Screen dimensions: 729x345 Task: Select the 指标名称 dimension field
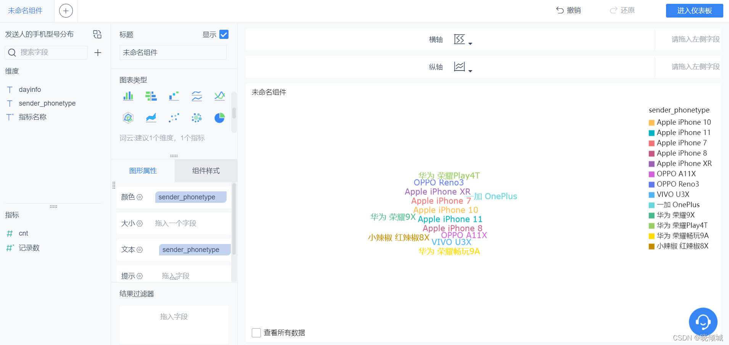pos(32,117)
